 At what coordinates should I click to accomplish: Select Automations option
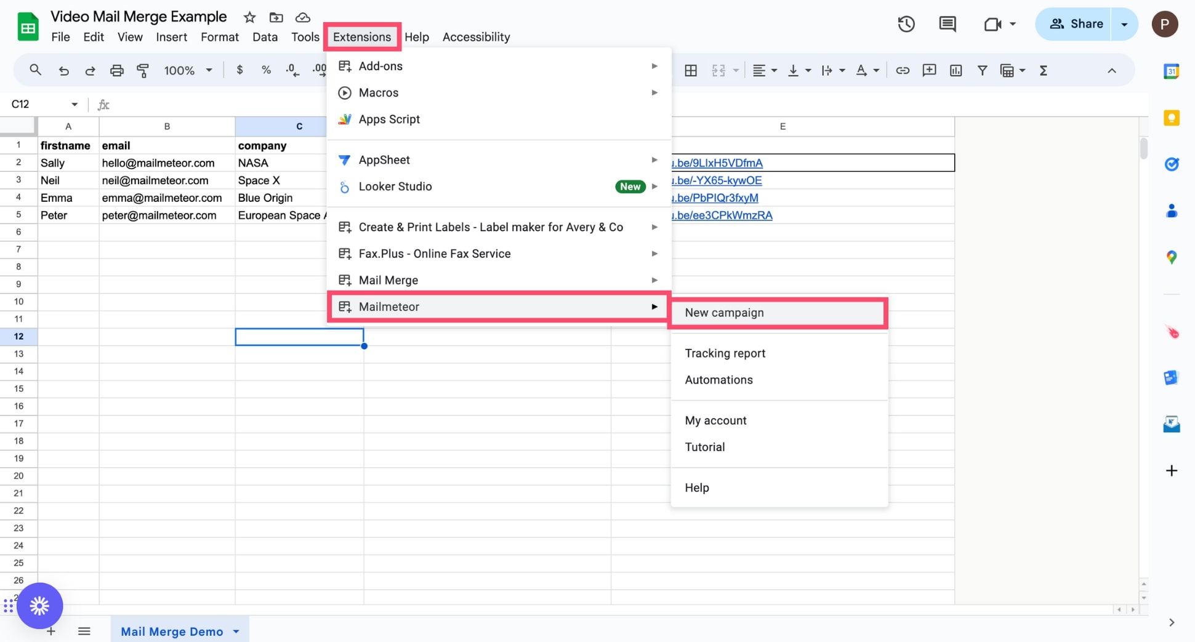click(x=779, y=380)
